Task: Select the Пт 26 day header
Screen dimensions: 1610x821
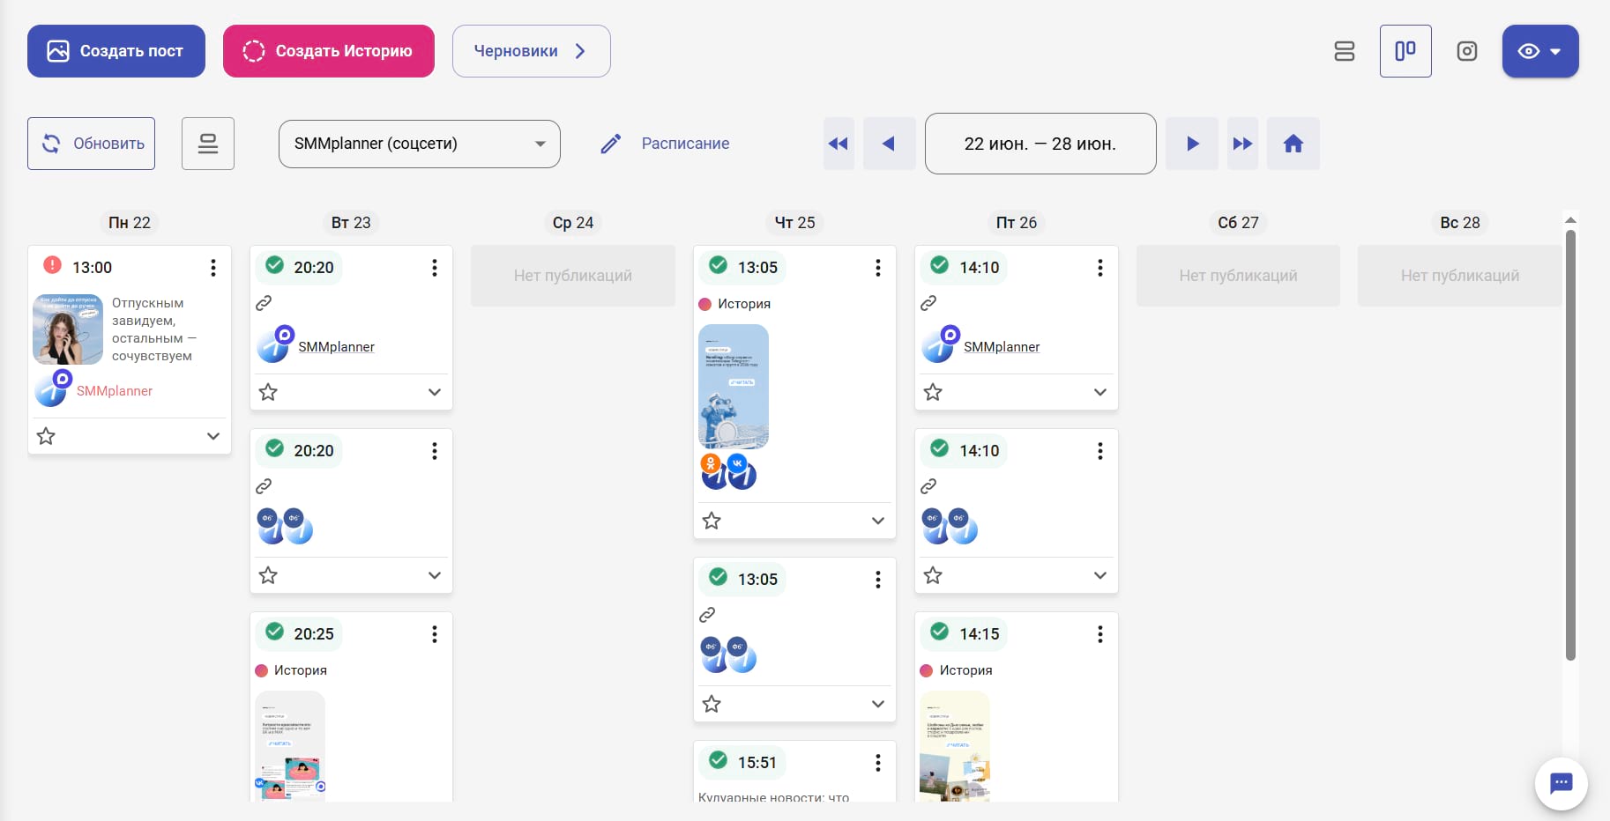Action: [1017, 223]
